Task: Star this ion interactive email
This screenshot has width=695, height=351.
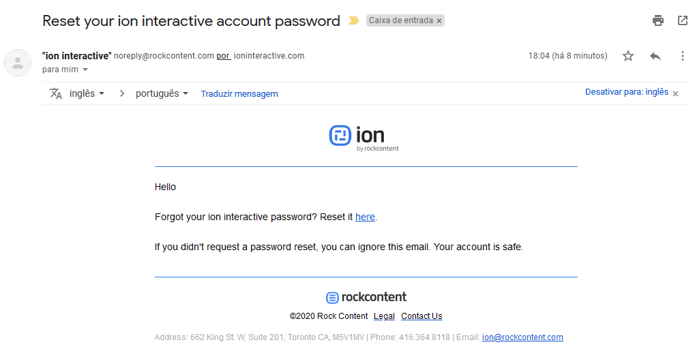Action: [628, 56]
